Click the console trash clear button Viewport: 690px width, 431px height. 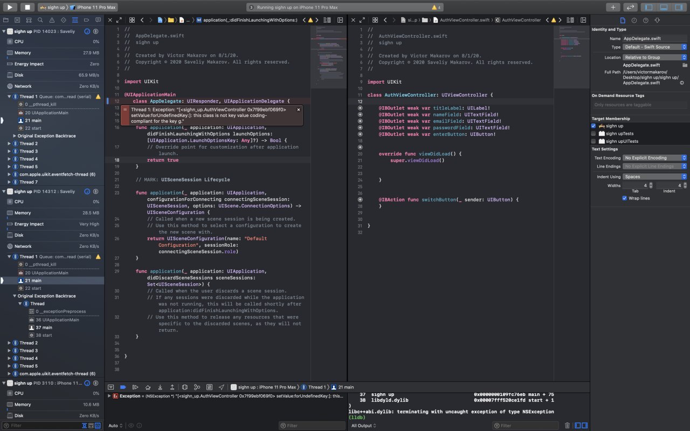[567, 426]
